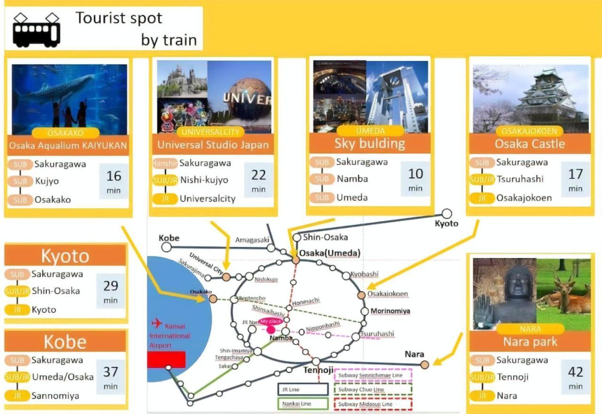The height and width of the screenshot is (414, 602).
Task: Click the 17 min travel time box
Action: [576, 180]
